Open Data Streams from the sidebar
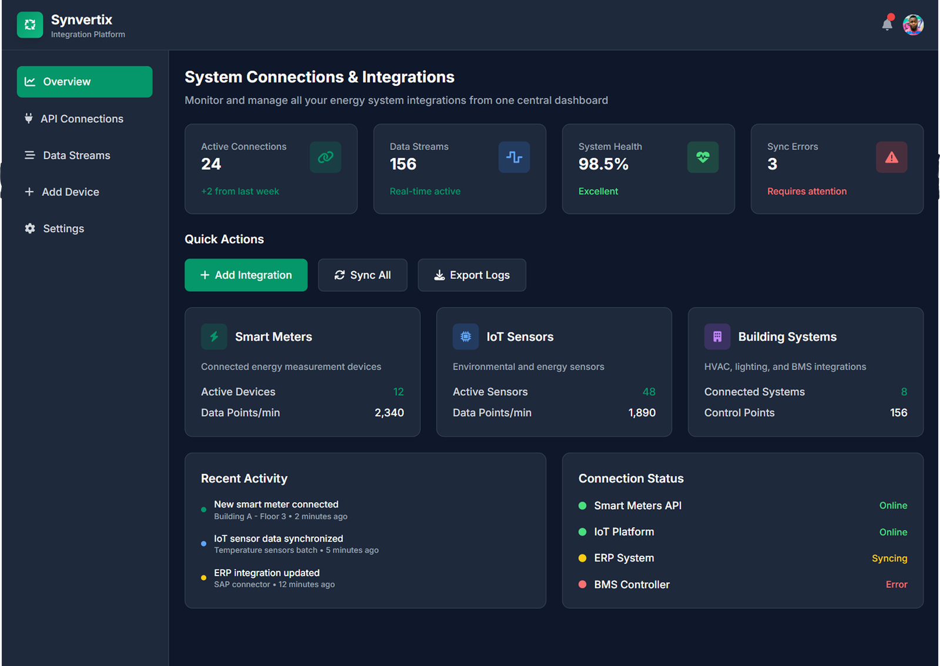This screenshot has width=940, height=666. [76, 156]
